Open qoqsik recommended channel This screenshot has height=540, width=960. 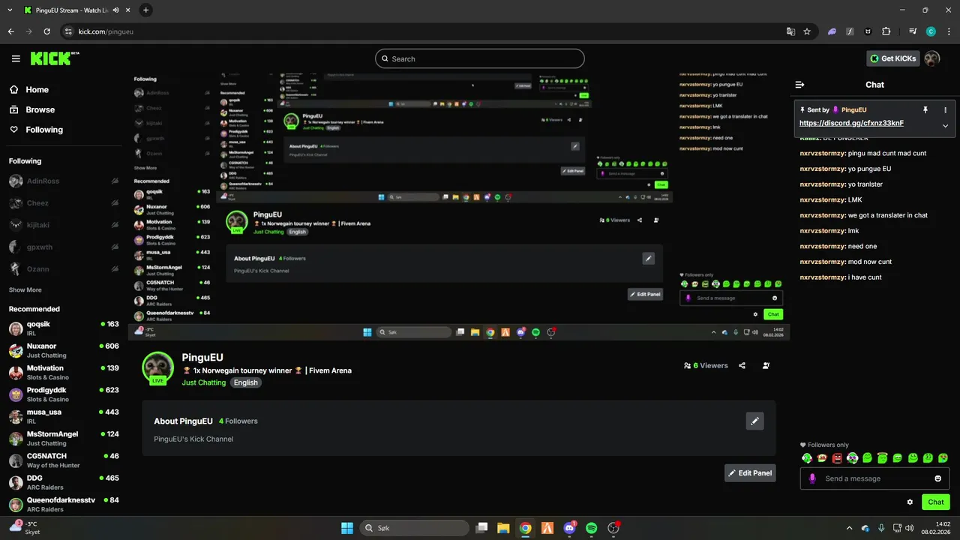pyautogui.click(x=63, y=328)
